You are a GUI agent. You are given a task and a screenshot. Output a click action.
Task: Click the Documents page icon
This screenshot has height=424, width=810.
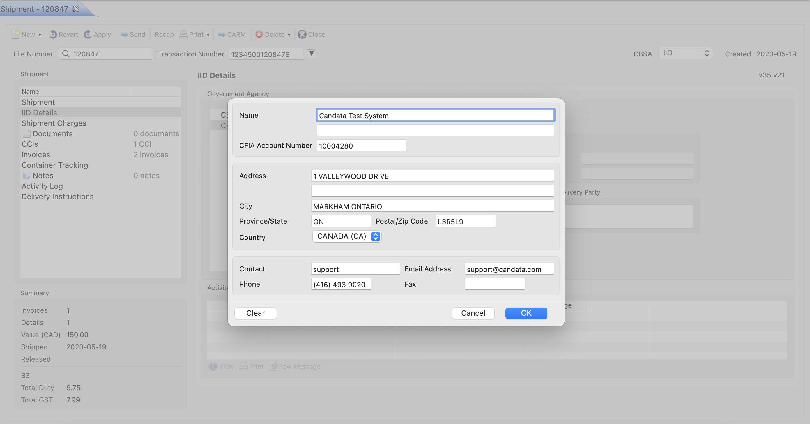click(x=27, y=133)
